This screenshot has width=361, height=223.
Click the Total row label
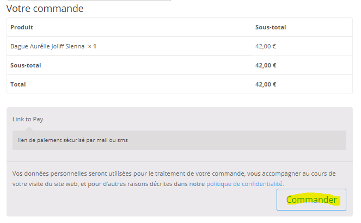click(18, 84)
